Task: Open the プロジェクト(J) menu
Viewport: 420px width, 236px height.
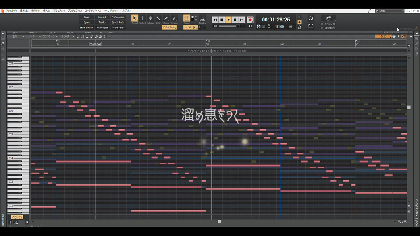Action: [x=74, y=10]
